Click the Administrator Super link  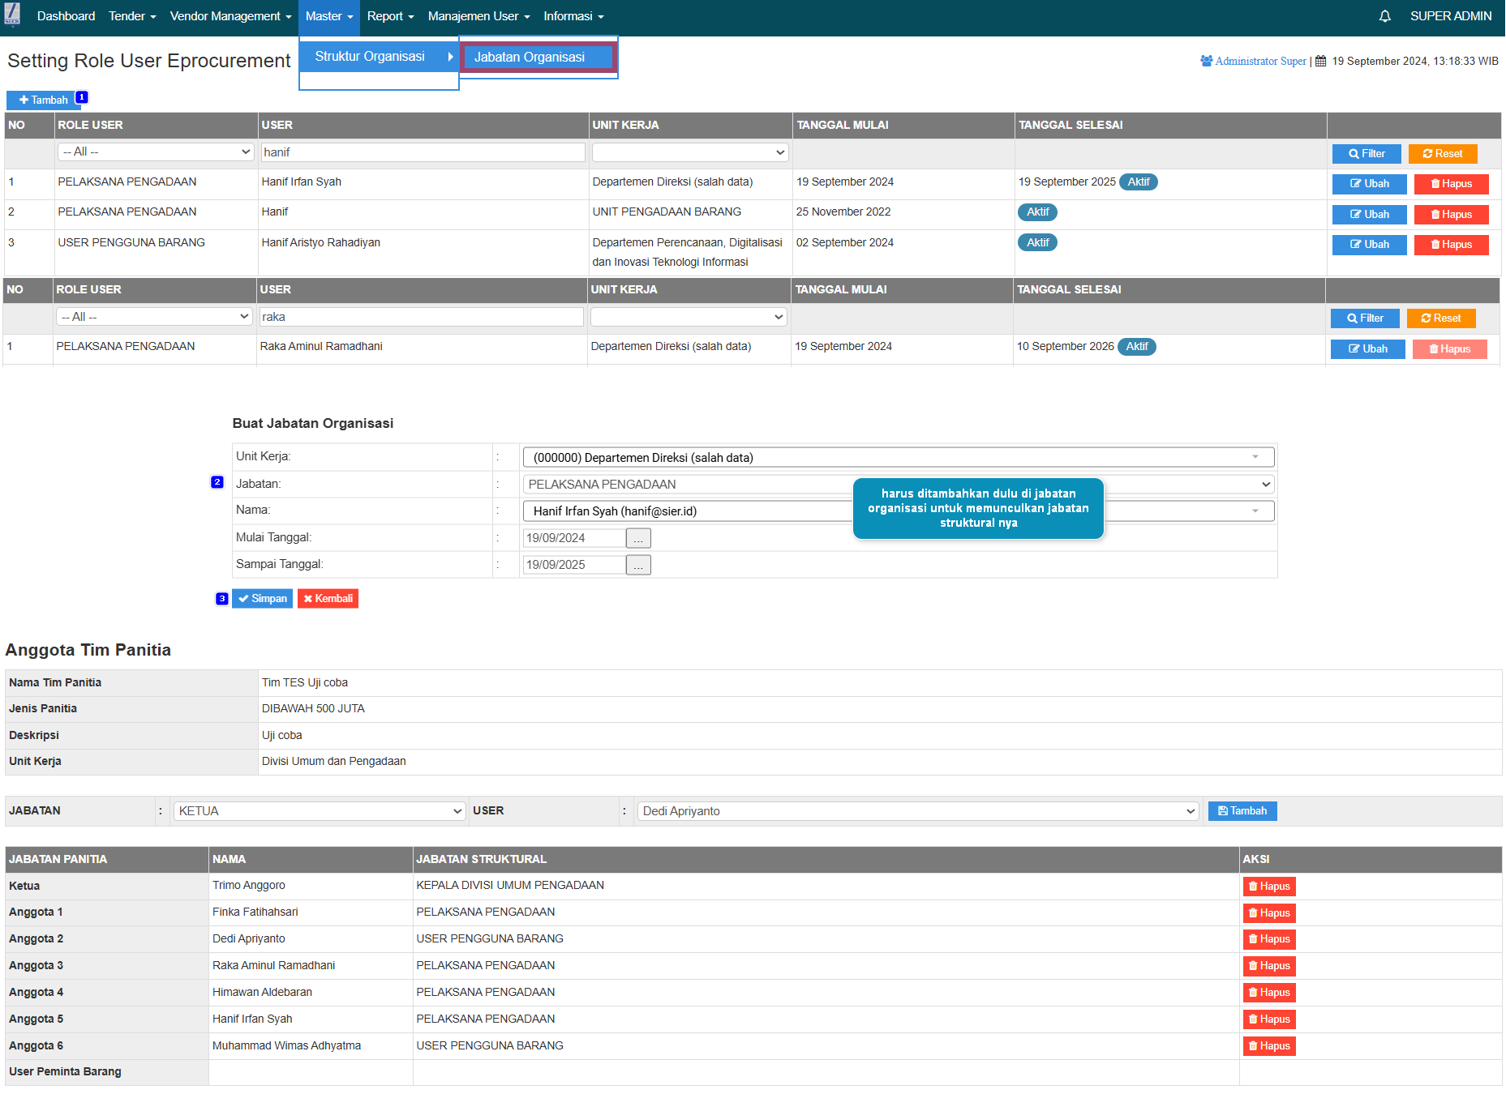pyautogui.click(x=1259, y=62)
